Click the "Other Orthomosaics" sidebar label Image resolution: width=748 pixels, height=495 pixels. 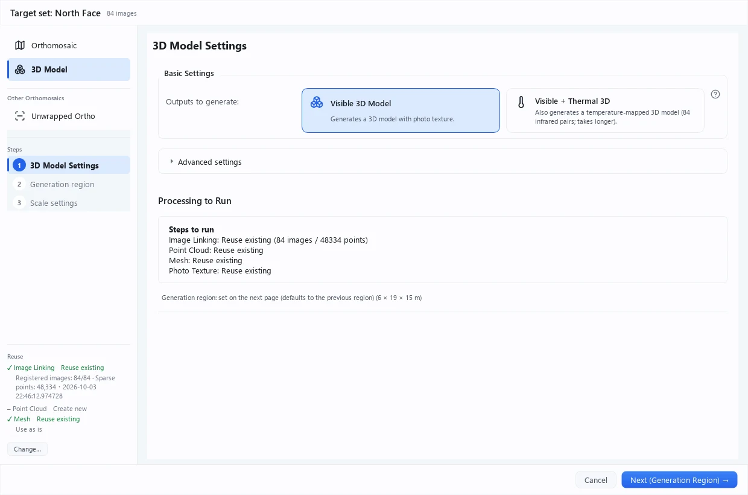click(x=36, y=98)
